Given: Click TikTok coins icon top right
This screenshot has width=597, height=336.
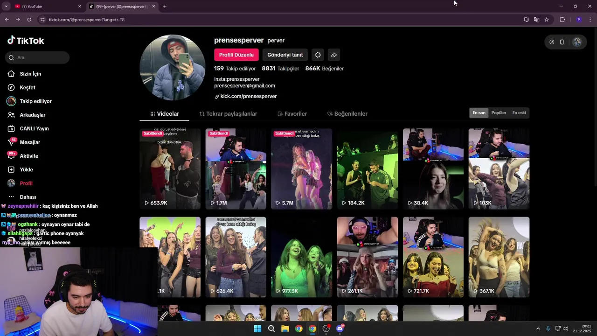Looking at the screenshot, I should [x=552, y=42].
